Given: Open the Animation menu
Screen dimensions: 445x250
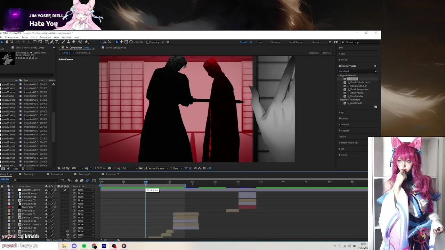Looking at the screenshot, I should 45,37.
